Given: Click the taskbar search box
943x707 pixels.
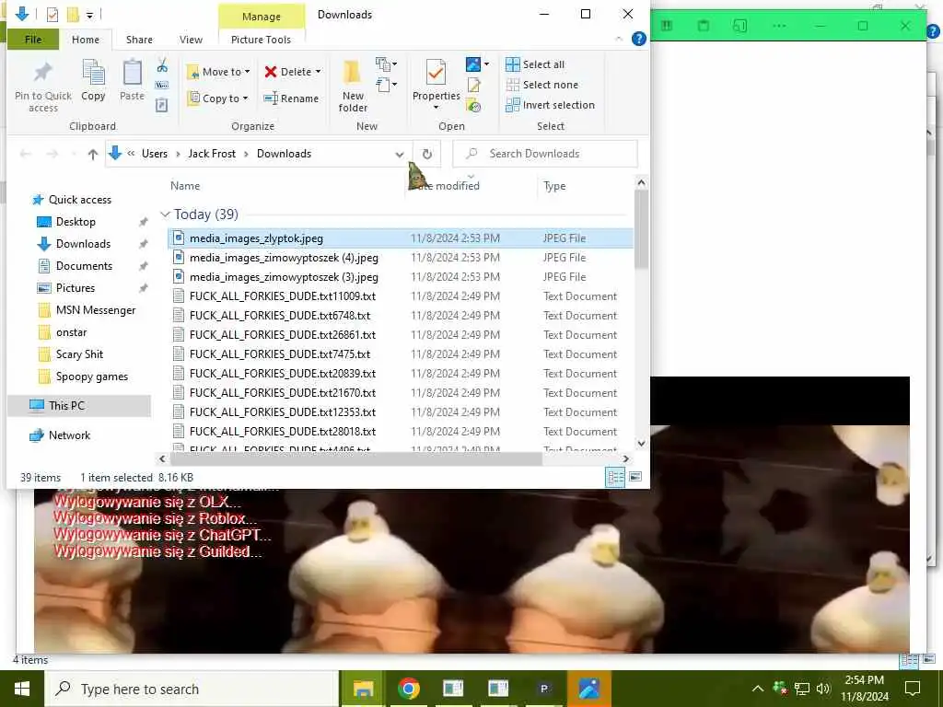Looking at the screenshot, I should tap(192, 689).
